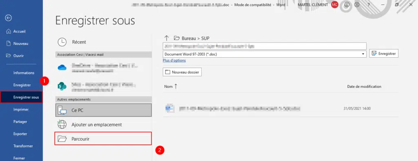Click the Enregistrer save button
Viewport: 418px width, 161px height.
coord(384,53)
